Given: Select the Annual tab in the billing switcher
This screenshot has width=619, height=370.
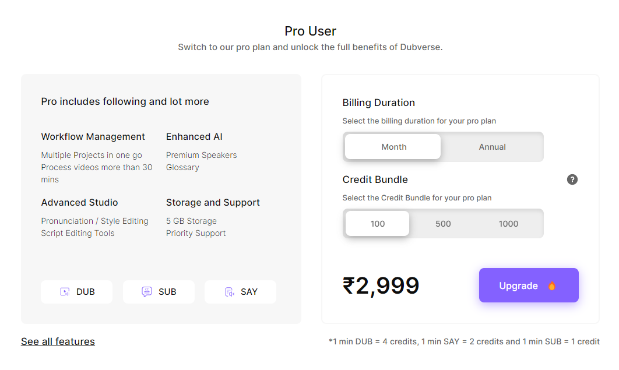Looking at the screenshot, I should [x=493, y=147].
